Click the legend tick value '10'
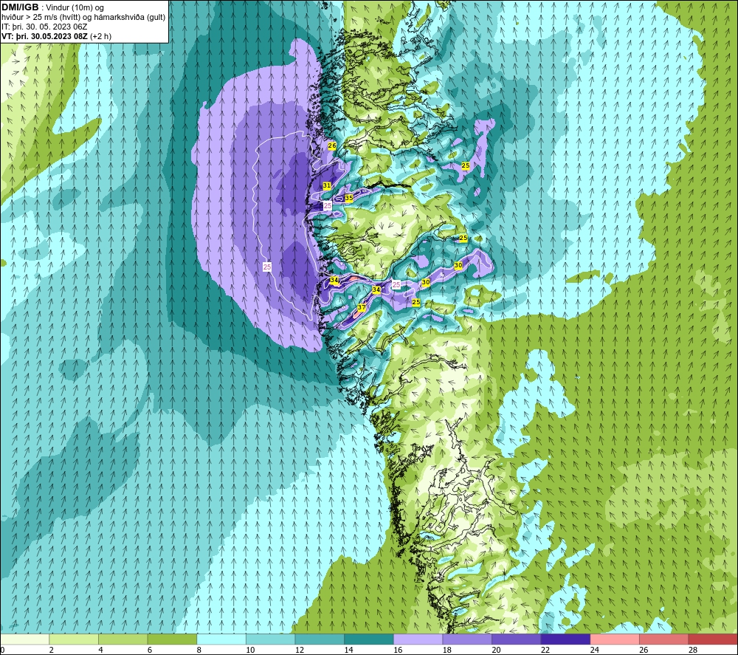 pos(250,650)
